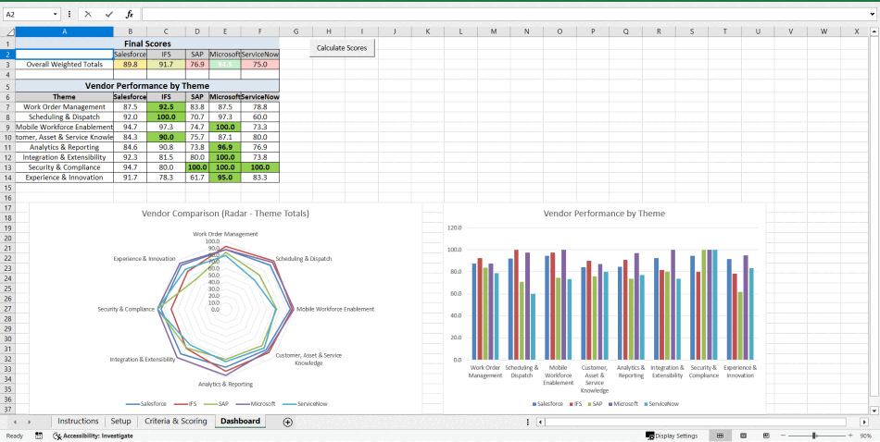This screenshot has height=442, width=880.
Task: Select IFS Work Order cell 92.5
Action: click(166, 106)
